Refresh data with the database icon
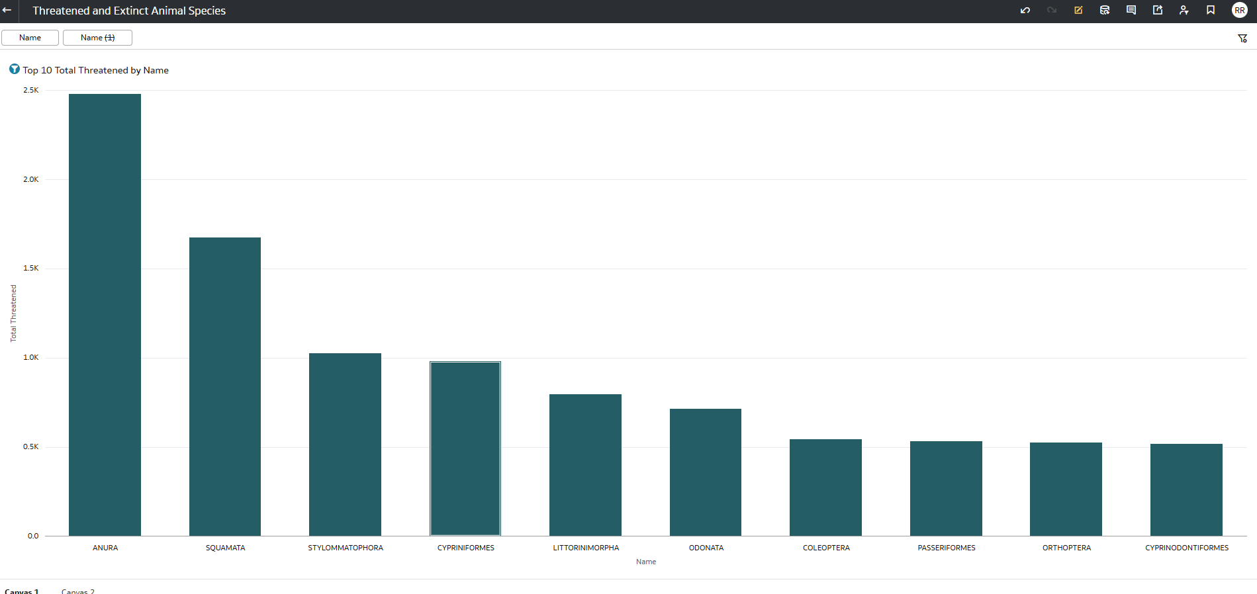1257x594 pixels. [1105, 11]
